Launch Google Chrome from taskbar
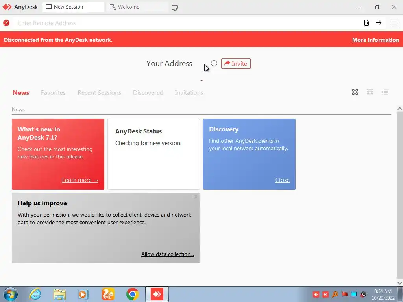Image resolution: width=403 pixels, height=302 pixels. coord(132,294)
